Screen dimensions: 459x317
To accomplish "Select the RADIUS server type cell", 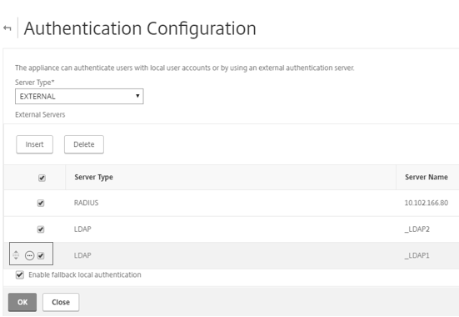I will (x=87, y=203).
